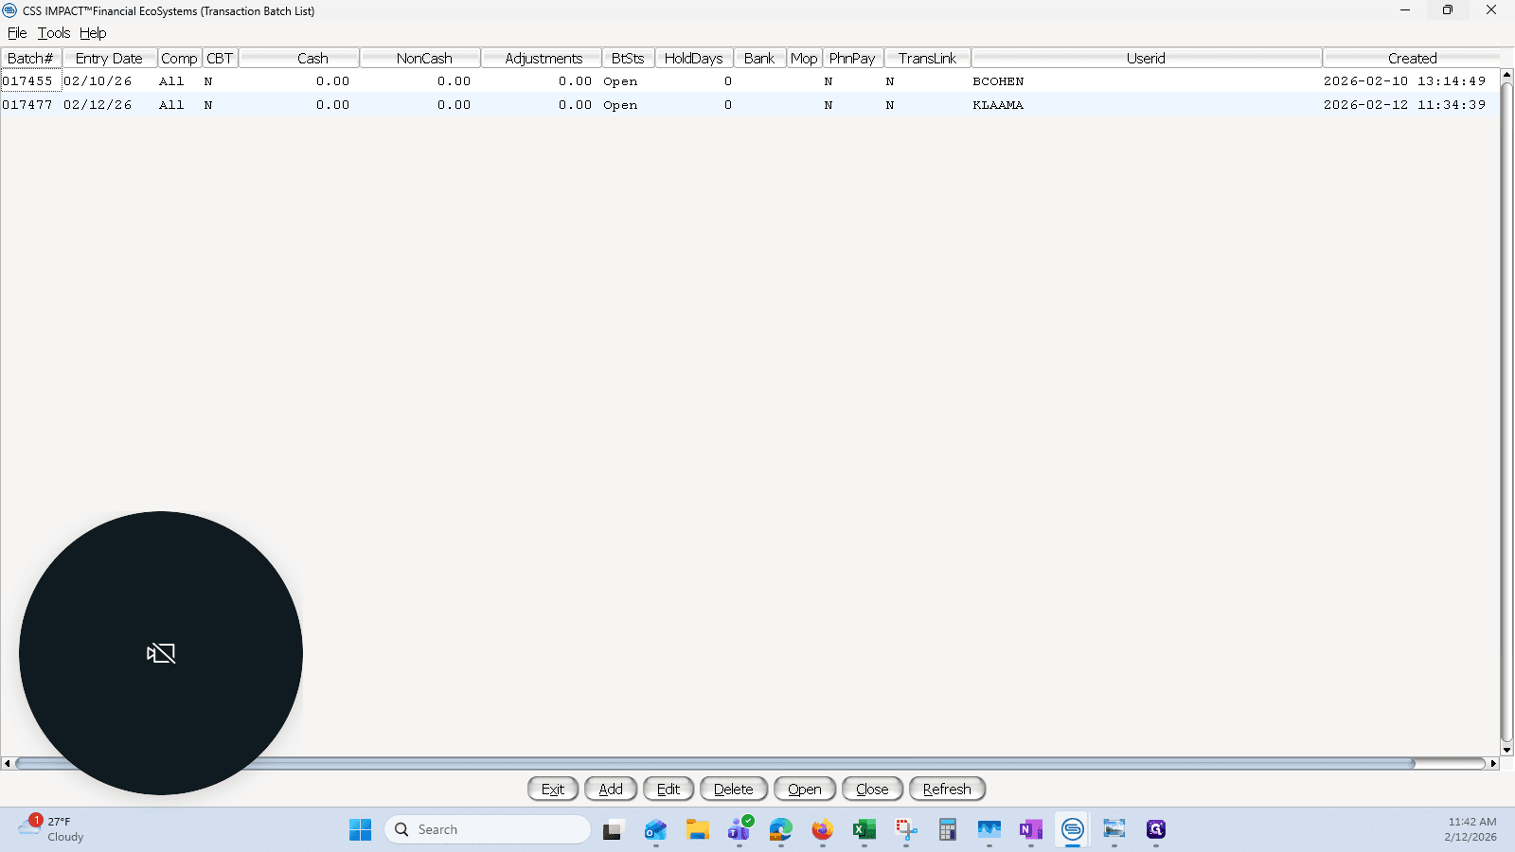Viewport: 1515px width, 852px height.
Task: Open Task View from the taskbar
Action: pyautogui.click(x=614, y=829)
